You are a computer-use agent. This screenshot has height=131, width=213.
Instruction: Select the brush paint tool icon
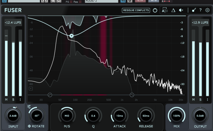194,10
